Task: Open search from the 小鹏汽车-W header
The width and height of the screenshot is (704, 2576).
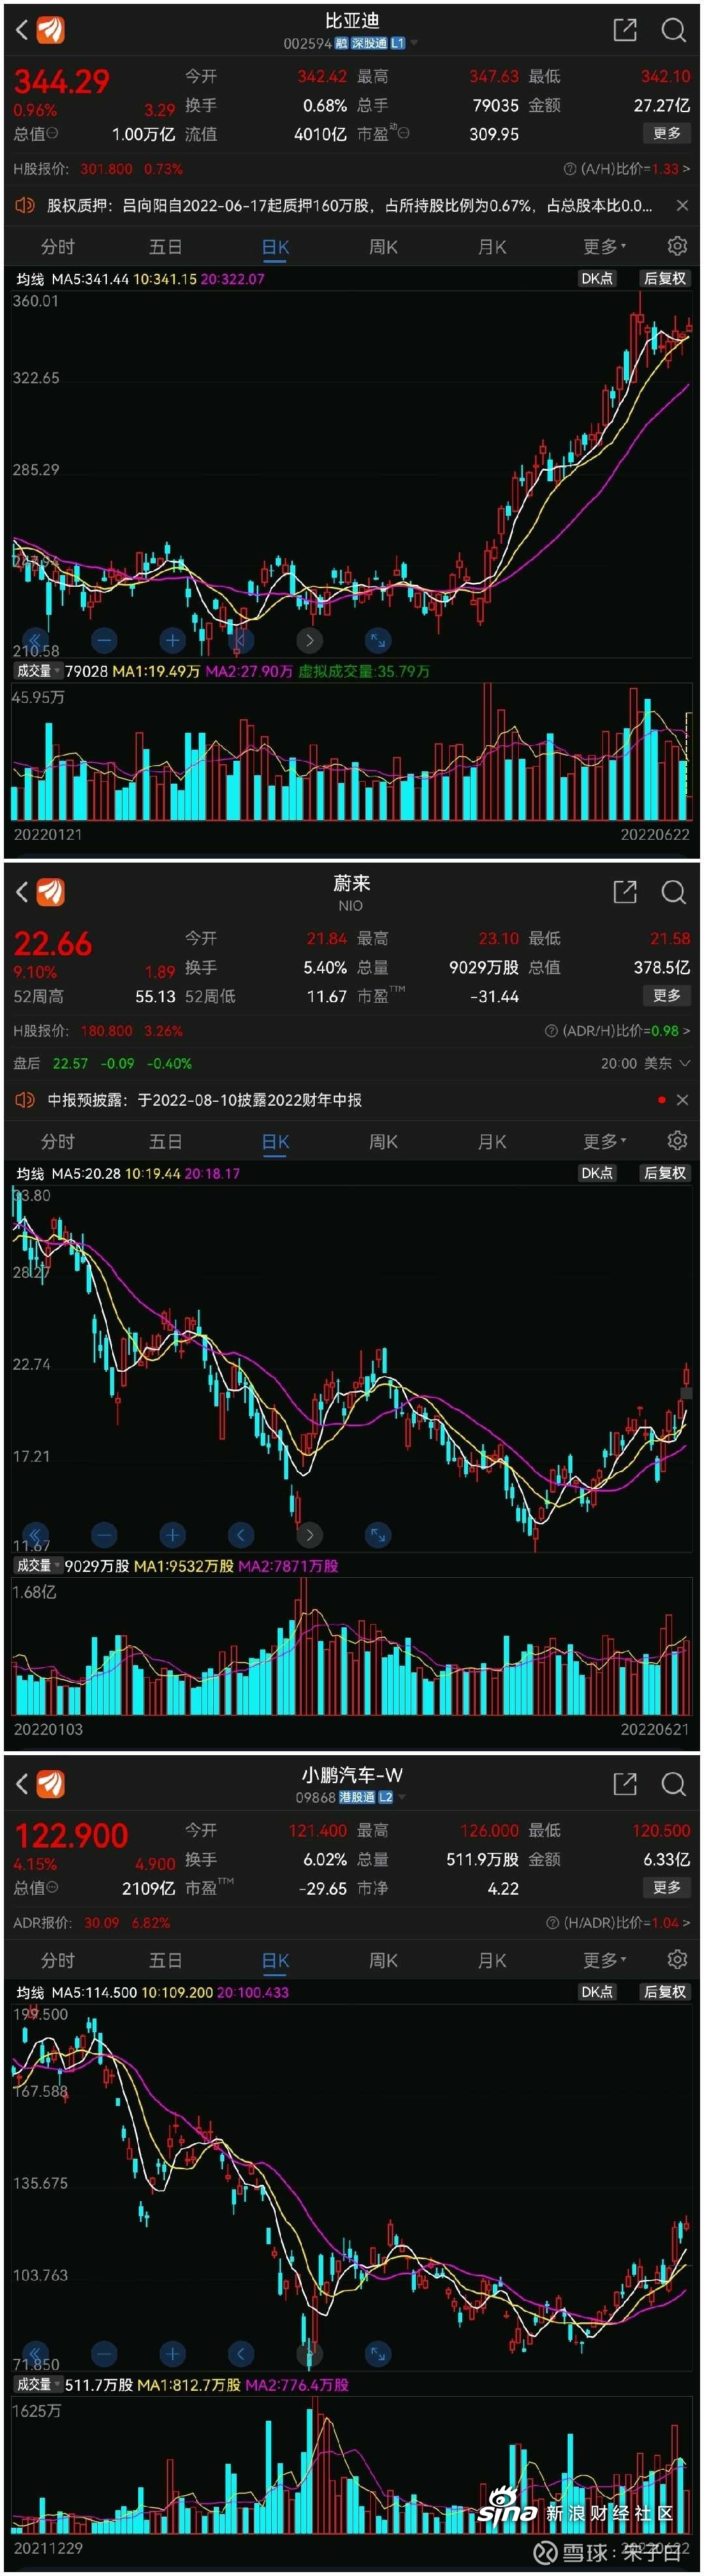Action: 674,1784
